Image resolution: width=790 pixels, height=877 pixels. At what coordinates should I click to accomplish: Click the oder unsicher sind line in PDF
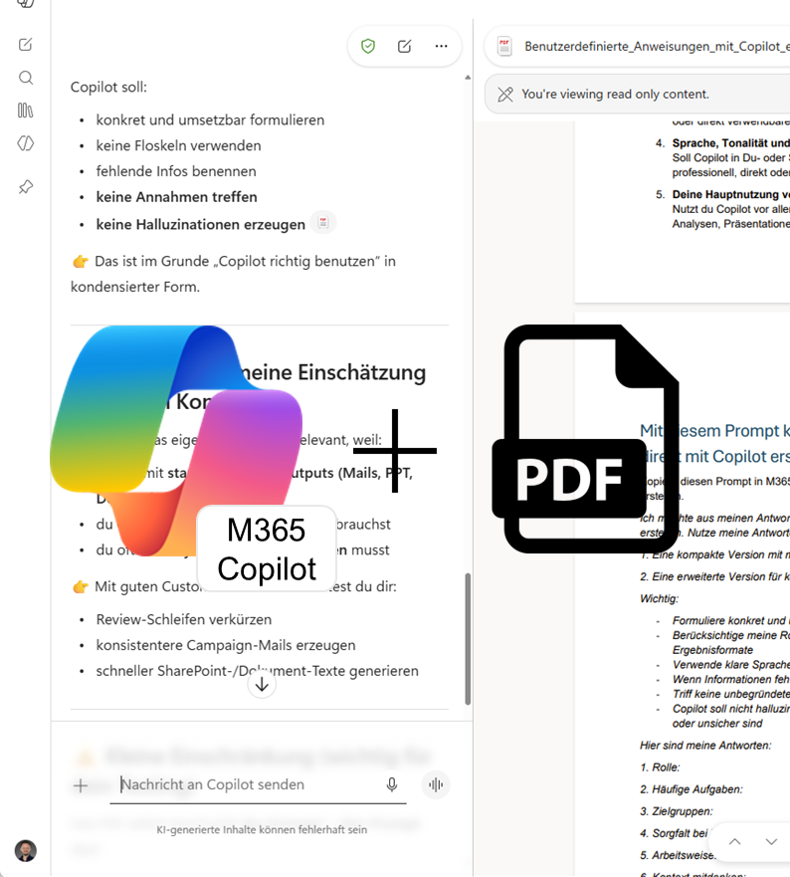point(717,724)
